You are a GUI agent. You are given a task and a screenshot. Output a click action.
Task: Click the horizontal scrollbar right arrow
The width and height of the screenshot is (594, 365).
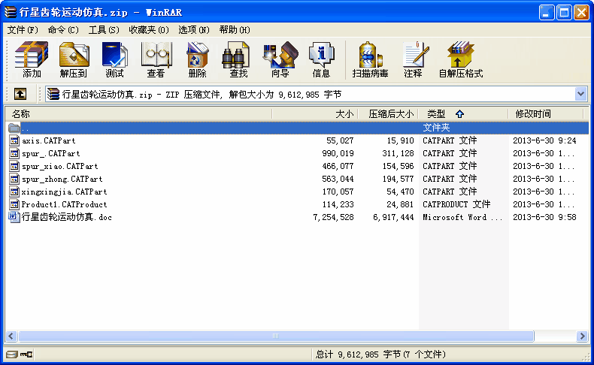(x=580, y=336)
